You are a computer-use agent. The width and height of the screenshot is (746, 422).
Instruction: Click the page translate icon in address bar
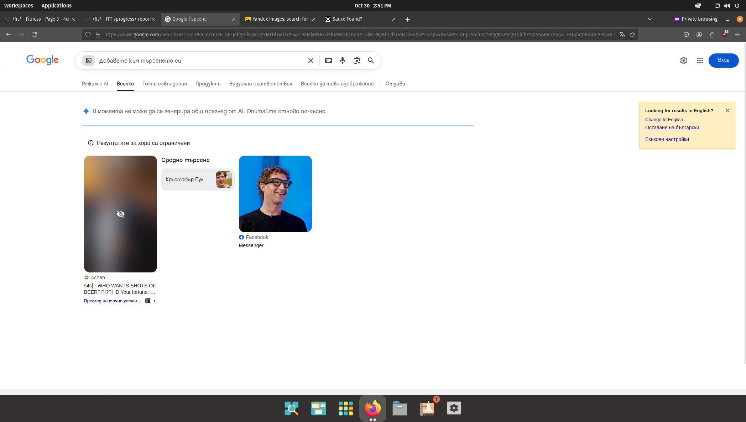tap(622, 35)
